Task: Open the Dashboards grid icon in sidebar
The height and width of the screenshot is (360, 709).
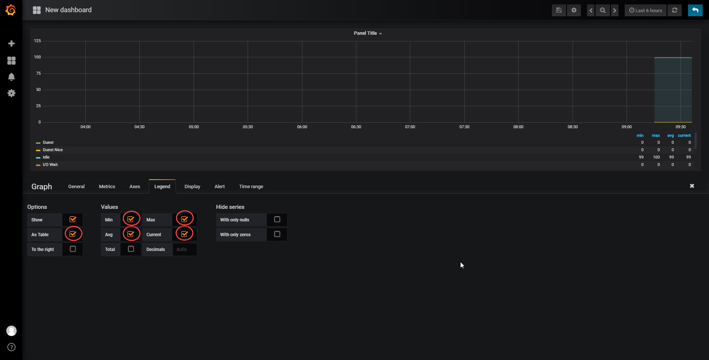Action: [x=11, y=60]
